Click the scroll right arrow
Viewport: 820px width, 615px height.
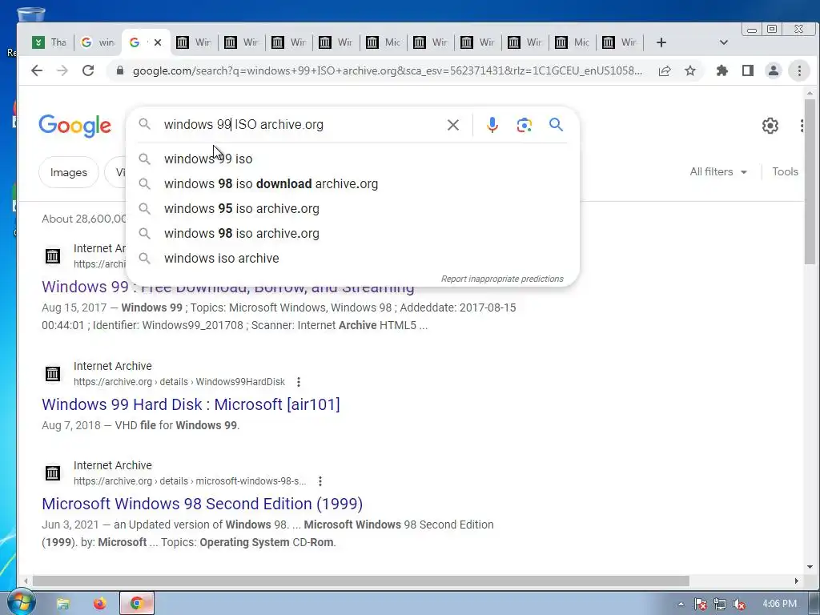797,581
